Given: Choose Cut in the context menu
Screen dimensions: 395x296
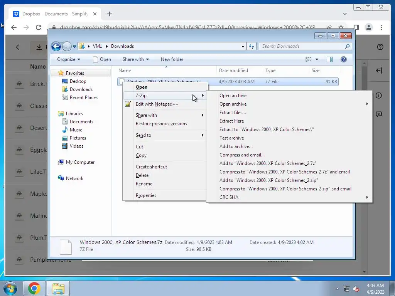Looking at the screenshot, I should click(x=164, y=147).
